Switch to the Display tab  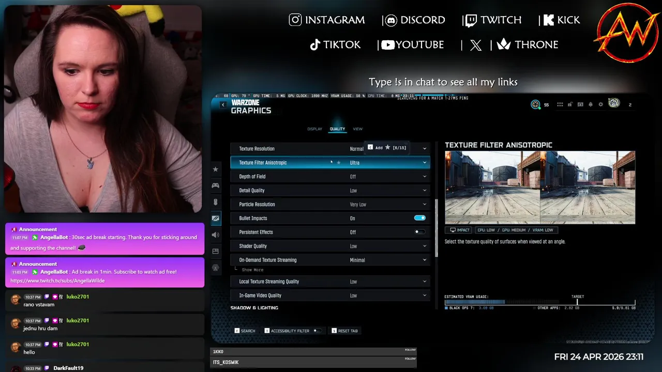pyautogui.click(x=314, y=129)
